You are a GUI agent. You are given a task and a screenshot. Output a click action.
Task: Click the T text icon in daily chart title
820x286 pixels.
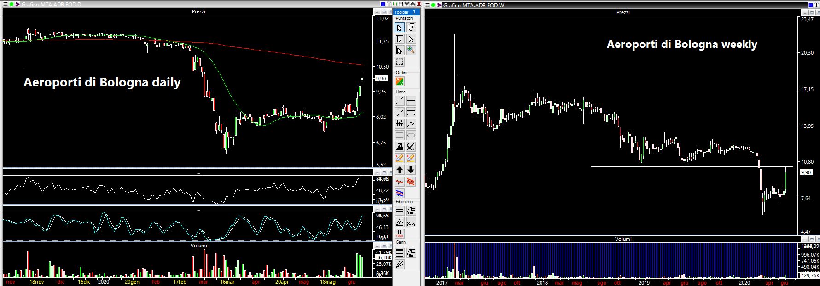(389, 5)
